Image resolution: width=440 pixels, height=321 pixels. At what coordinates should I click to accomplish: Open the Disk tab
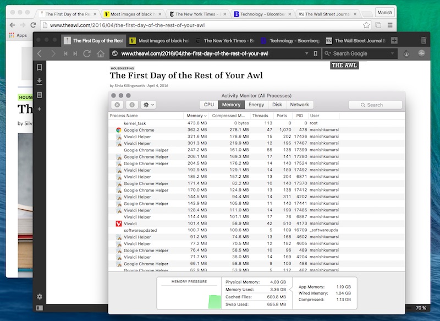click(x=277, y=105)
